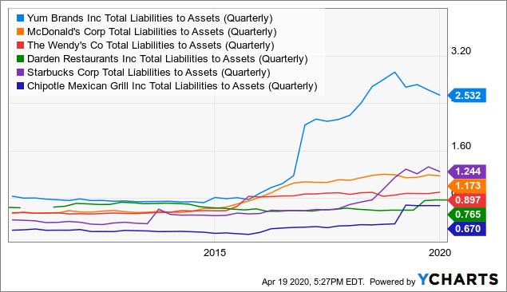Select The Wendy's Co legend label

pyautogui.click(x=151, y=45)
